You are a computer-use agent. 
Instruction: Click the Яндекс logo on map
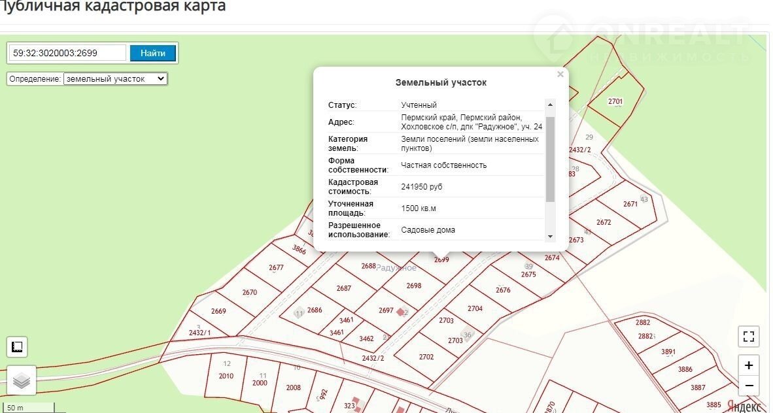click(x=744, y=406)
